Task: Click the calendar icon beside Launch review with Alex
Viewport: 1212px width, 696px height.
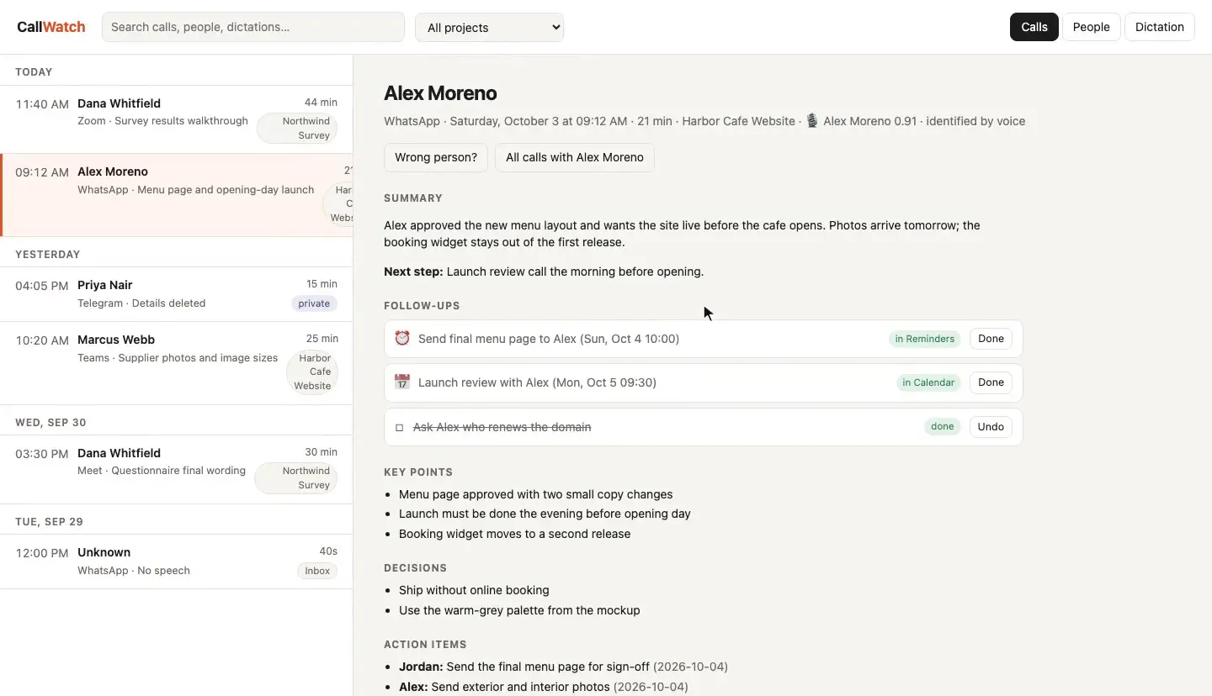Action: (x=402, y=382)
